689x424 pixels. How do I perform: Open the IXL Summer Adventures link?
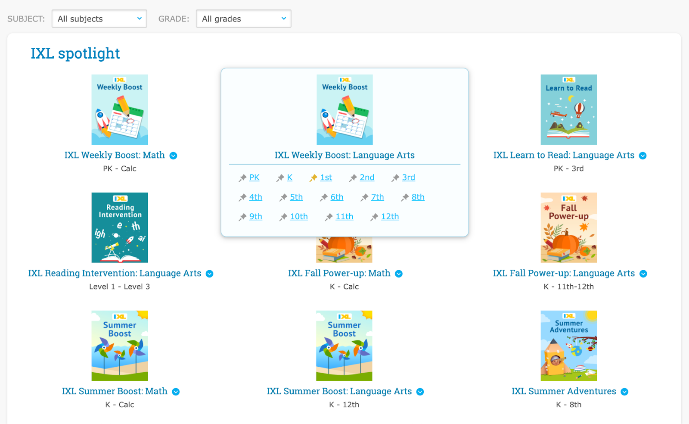564,391
